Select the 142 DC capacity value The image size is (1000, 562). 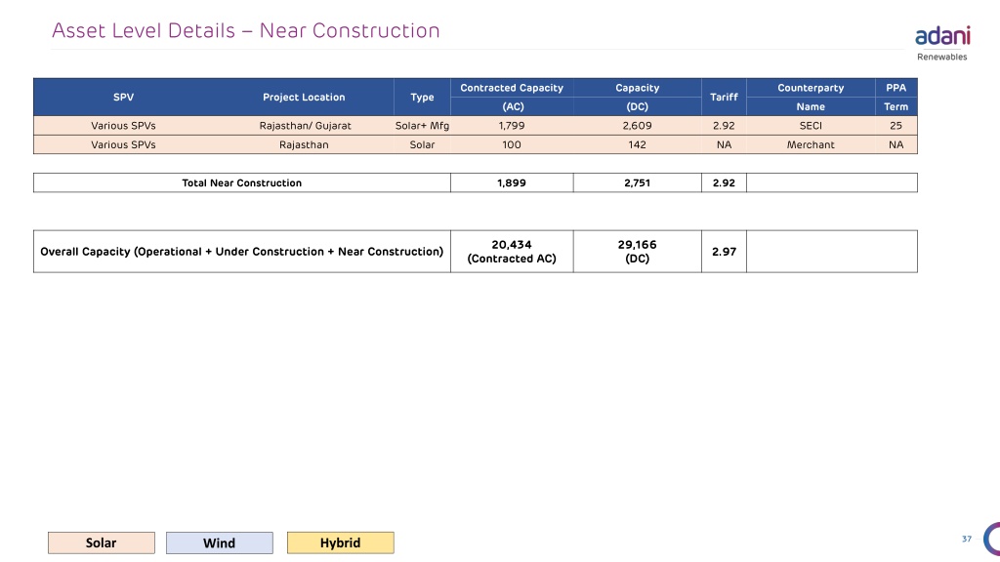637,144
